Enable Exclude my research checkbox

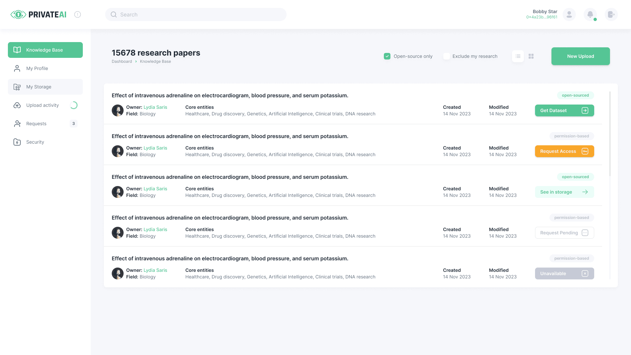446,56
